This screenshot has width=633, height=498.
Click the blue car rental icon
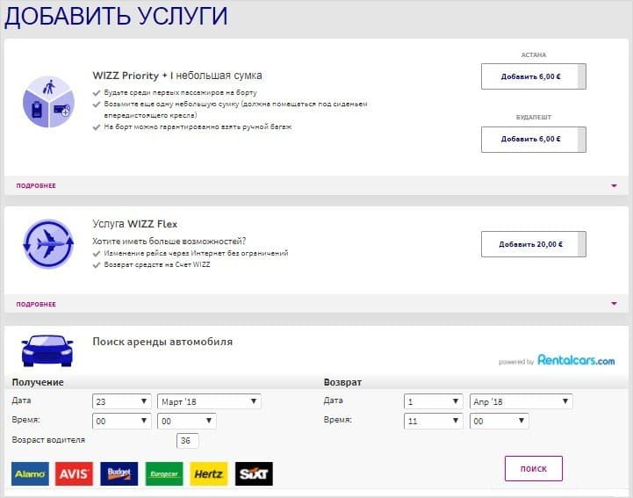click(47, 350)
